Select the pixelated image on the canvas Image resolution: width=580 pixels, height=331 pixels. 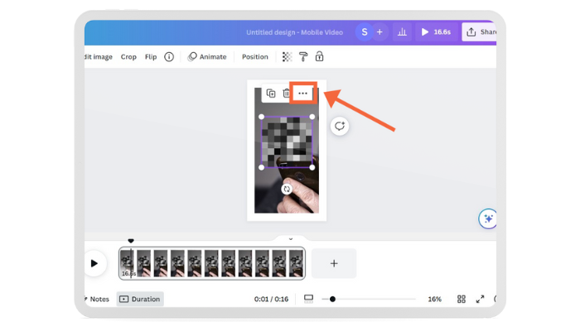click(x=287, y=142)
